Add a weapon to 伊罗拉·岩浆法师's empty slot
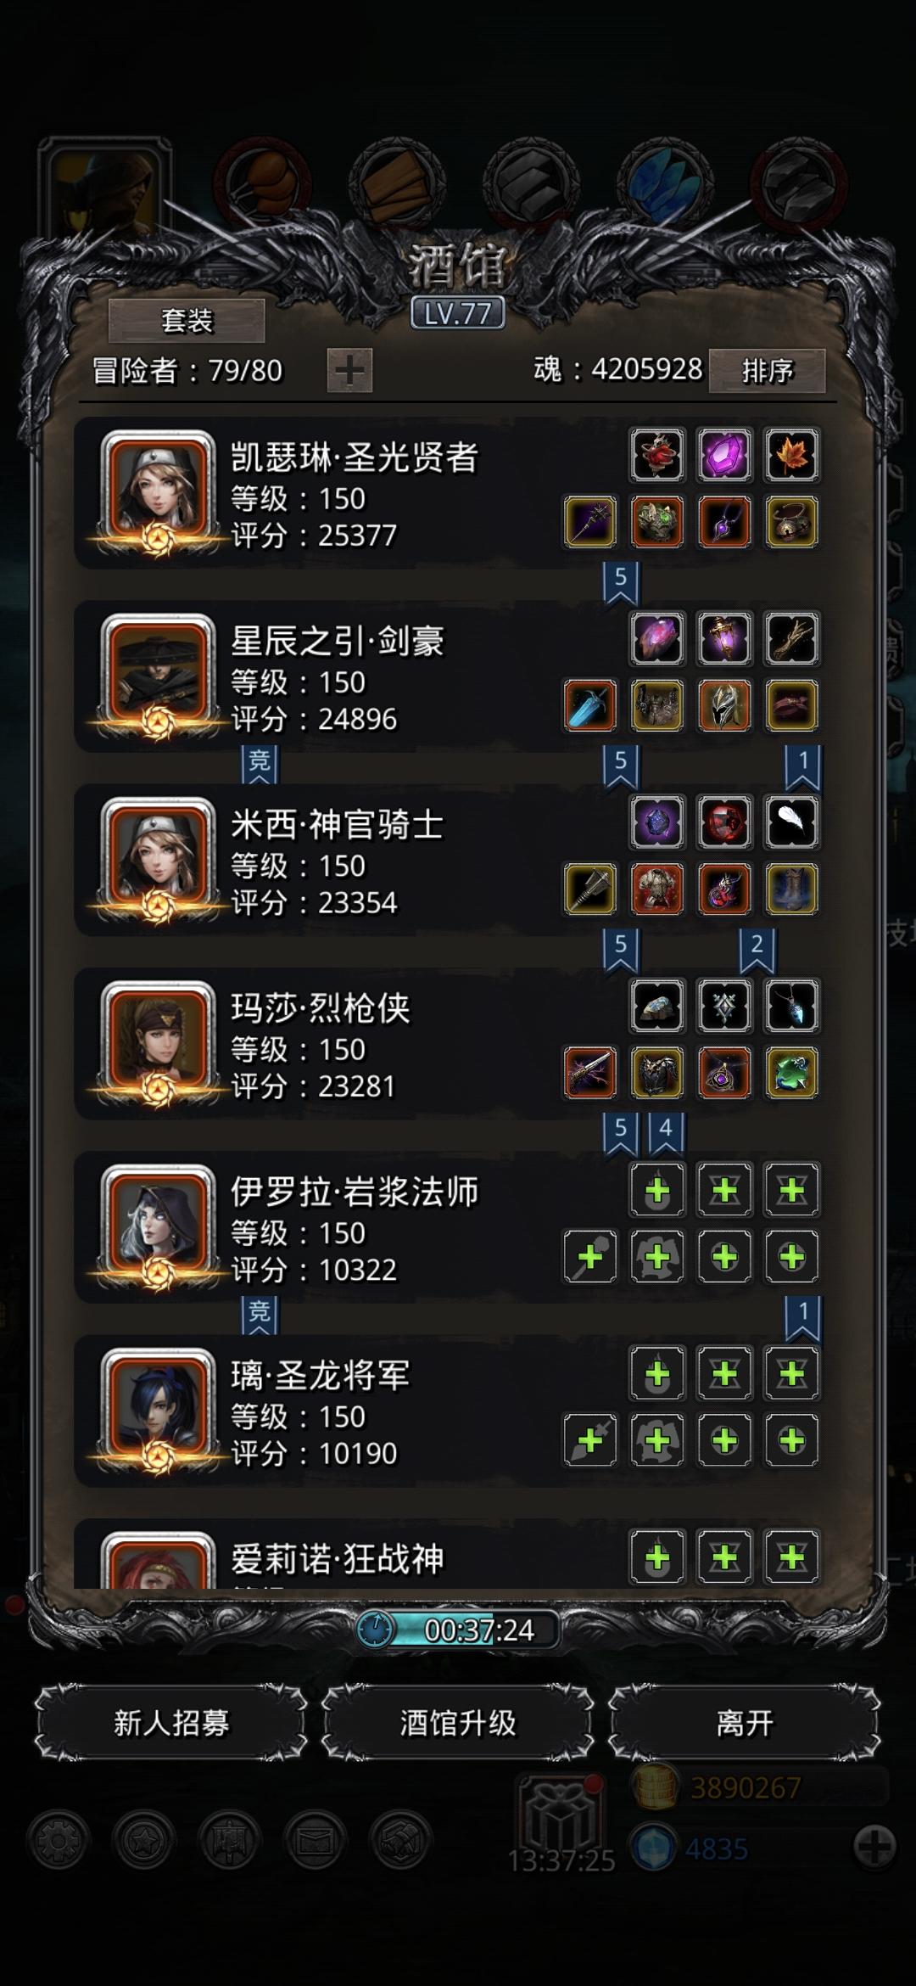 point(590,1256)
